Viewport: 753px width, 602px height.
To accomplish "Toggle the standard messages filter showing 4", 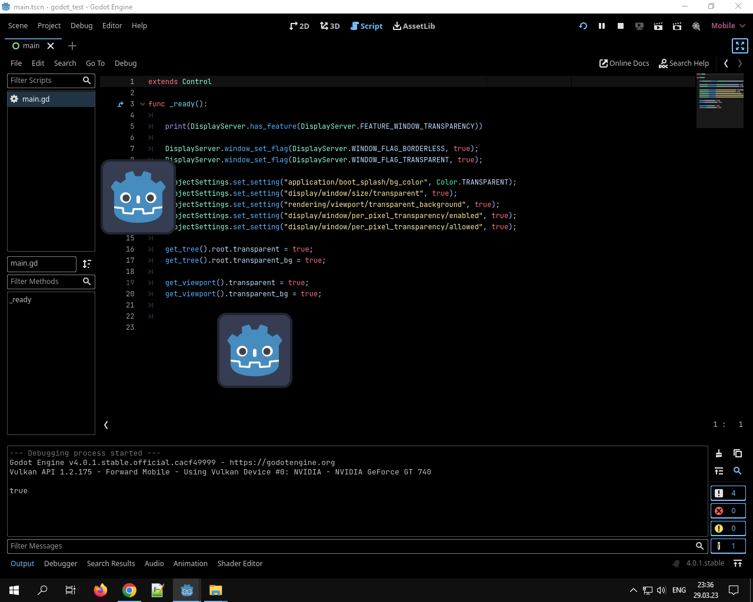I will point(728,493).
